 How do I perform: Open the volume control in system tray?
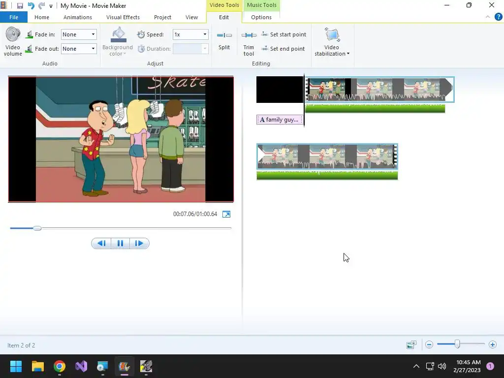pos(442,366)
